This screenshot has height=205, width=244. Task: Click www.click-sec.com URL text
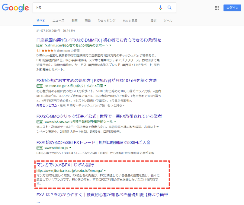point(79,121)
